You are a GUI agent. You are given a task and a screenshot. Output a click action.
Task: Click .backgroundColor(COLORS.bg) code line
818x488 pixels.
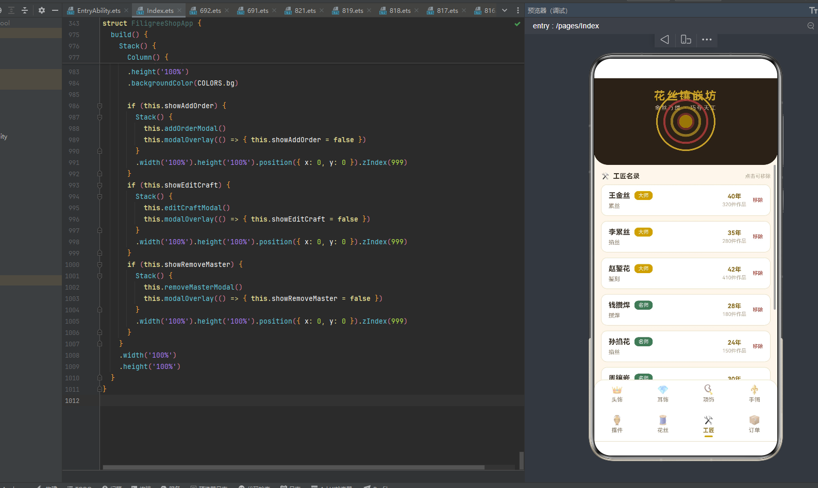tap(182, 83)
